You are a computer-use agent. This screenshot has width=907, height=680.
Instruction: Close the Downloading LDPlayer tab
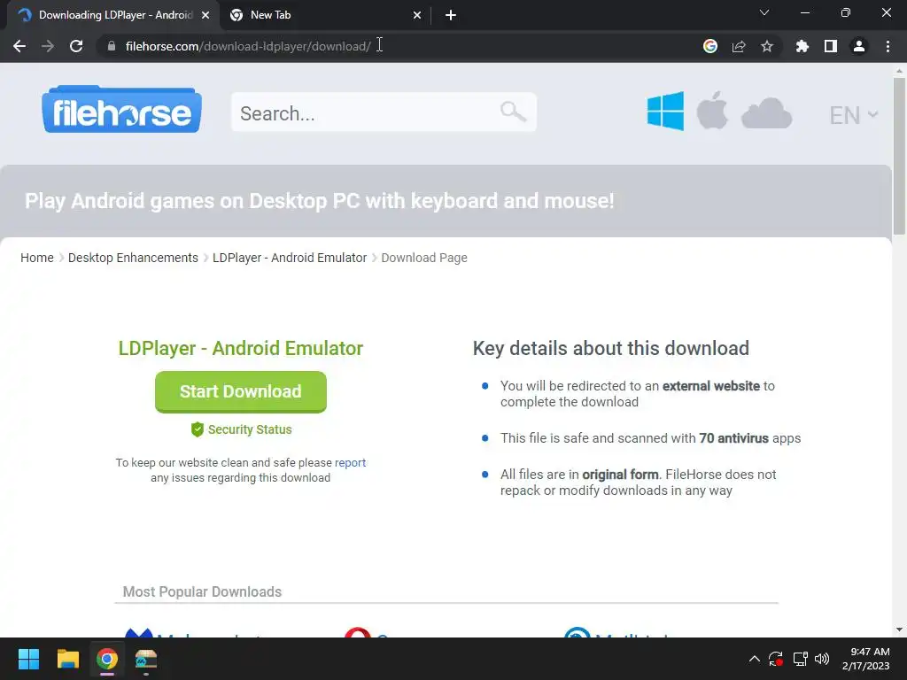[x=205, y=16]
